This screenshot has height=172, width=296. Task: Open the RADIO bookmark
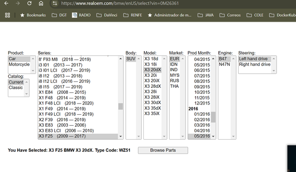[81, 15]
